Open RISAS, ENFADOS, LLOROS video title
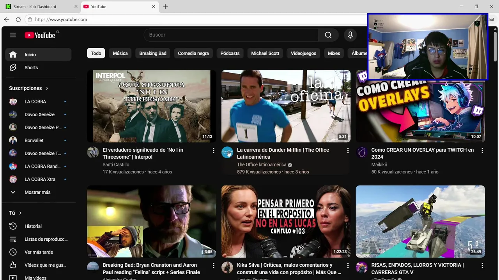This screenshot has width=499, height=280. [x=418, y=269]
